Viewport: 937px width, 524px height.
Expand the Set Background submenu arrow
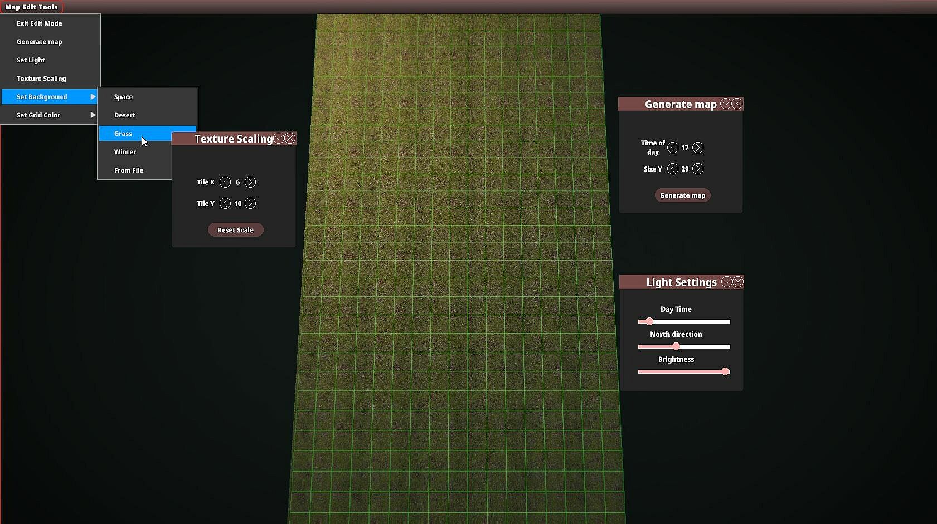pos(93,97)
